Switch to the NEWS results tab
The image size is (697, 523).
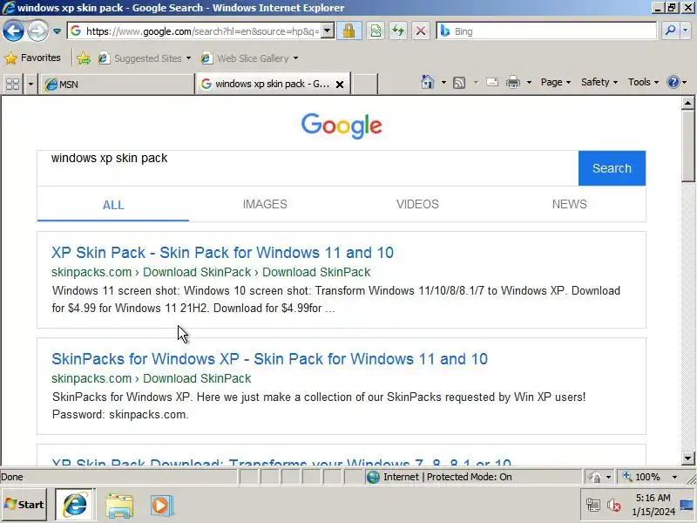point(570,204)
